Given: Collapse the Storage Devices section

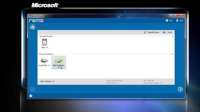Looking at the screenshot, I should click(173, 36).
